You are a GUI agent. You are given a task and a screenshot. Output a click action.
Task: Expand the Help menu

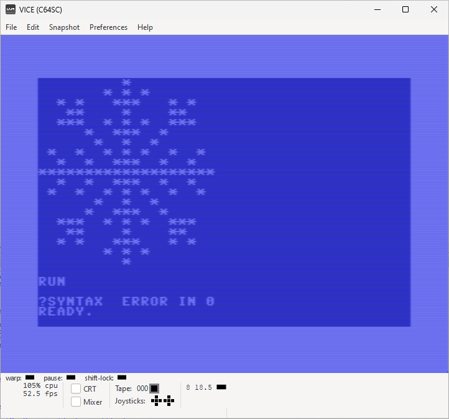[x=145, y=27]
